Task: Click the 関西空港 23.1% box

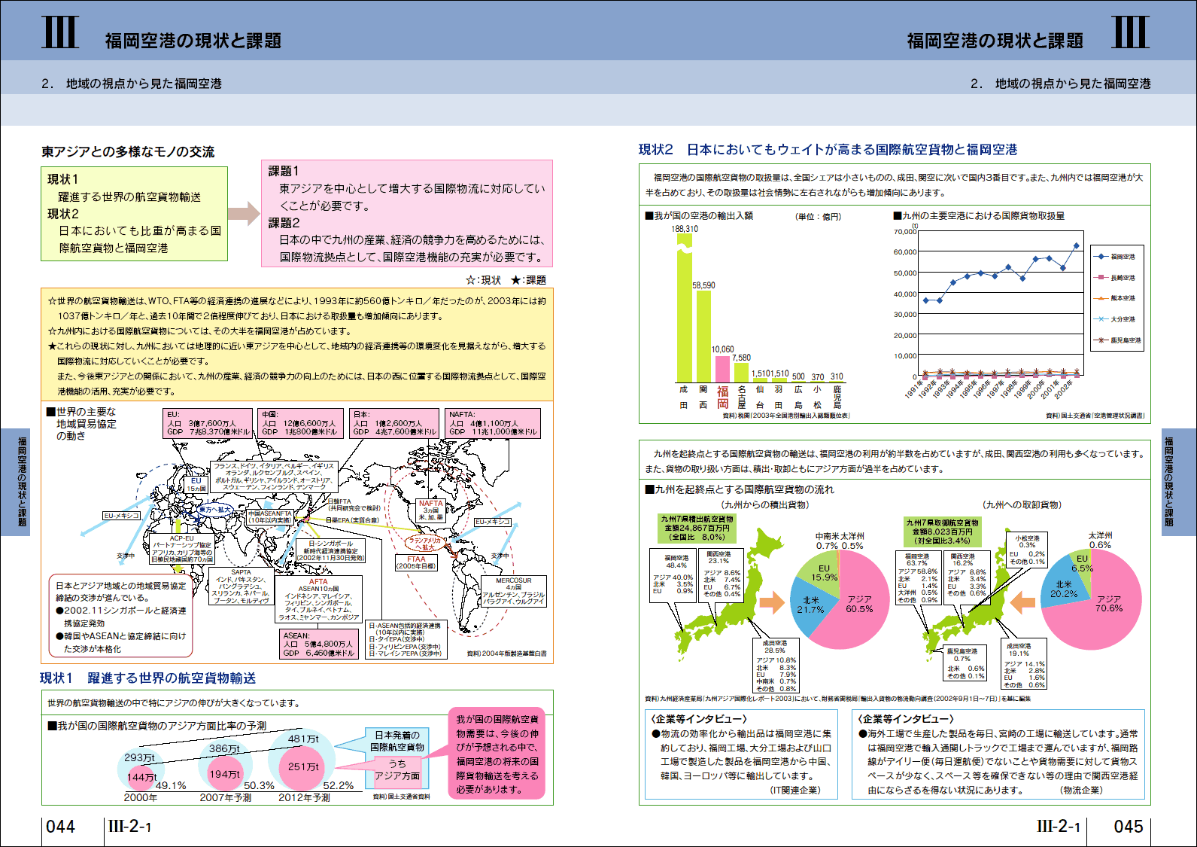Action: (722, 574)
